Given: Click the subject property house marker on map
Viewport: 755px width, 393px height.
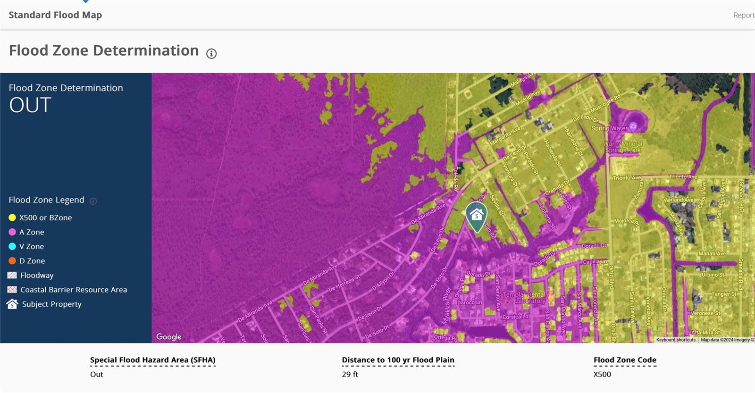Looking at the screenshot, I should click(476, 216).
